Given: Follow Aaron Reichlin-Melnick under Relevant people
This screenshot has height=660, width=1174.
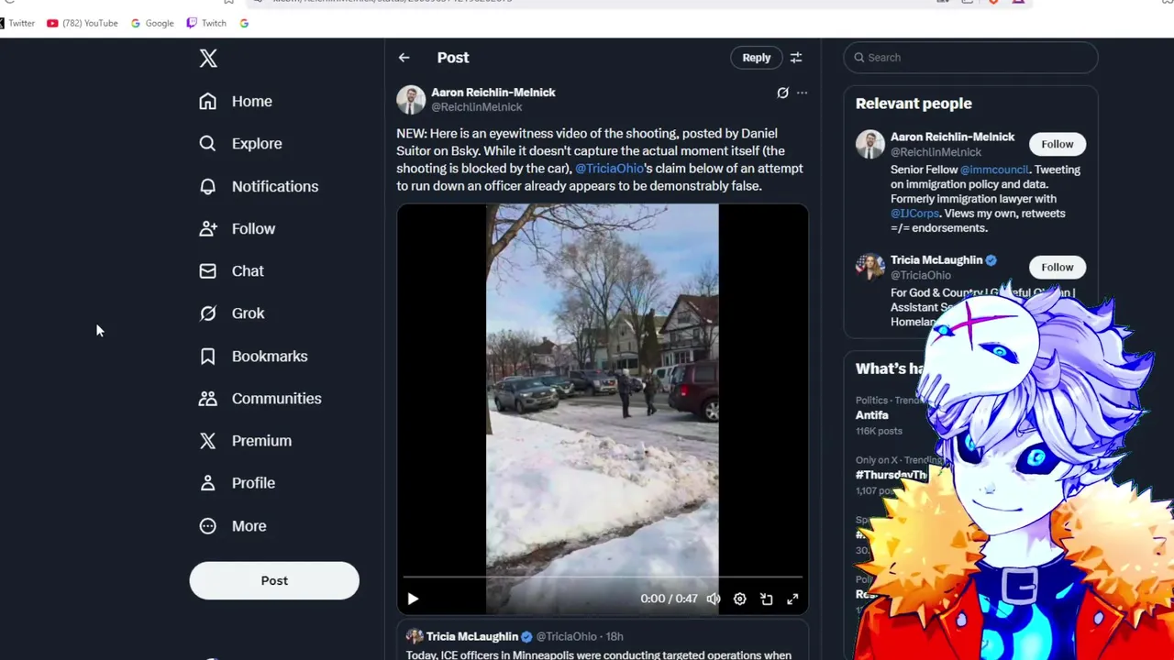Looking at the screenshot, I should click(x=1057, y=144).
